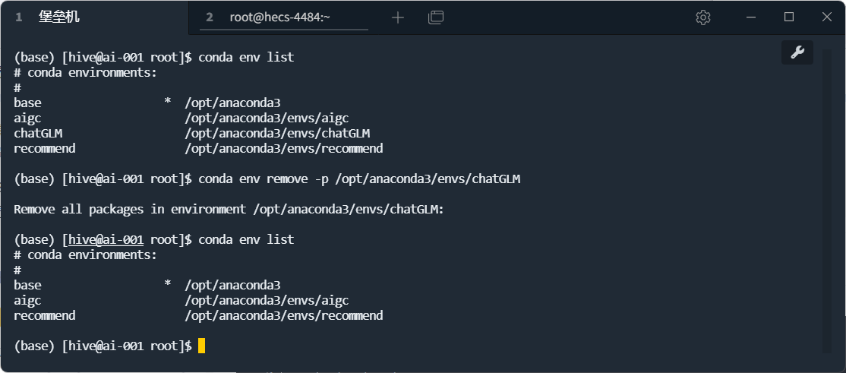
Task: Click the /opt/anaconda3/envs/chatGLM path in the first list
Action: 276,133
